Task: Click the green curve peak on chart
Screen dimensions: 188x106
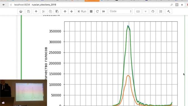Action: 128,26
